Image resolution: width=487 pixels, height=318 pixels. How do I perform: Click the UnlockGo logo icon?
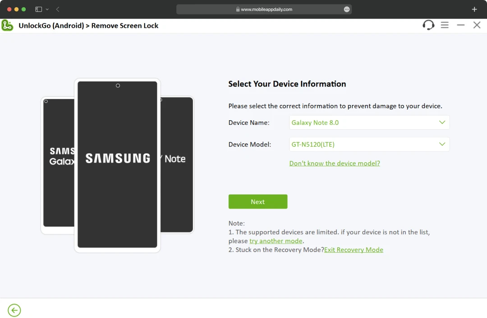(x=7, y=25)
